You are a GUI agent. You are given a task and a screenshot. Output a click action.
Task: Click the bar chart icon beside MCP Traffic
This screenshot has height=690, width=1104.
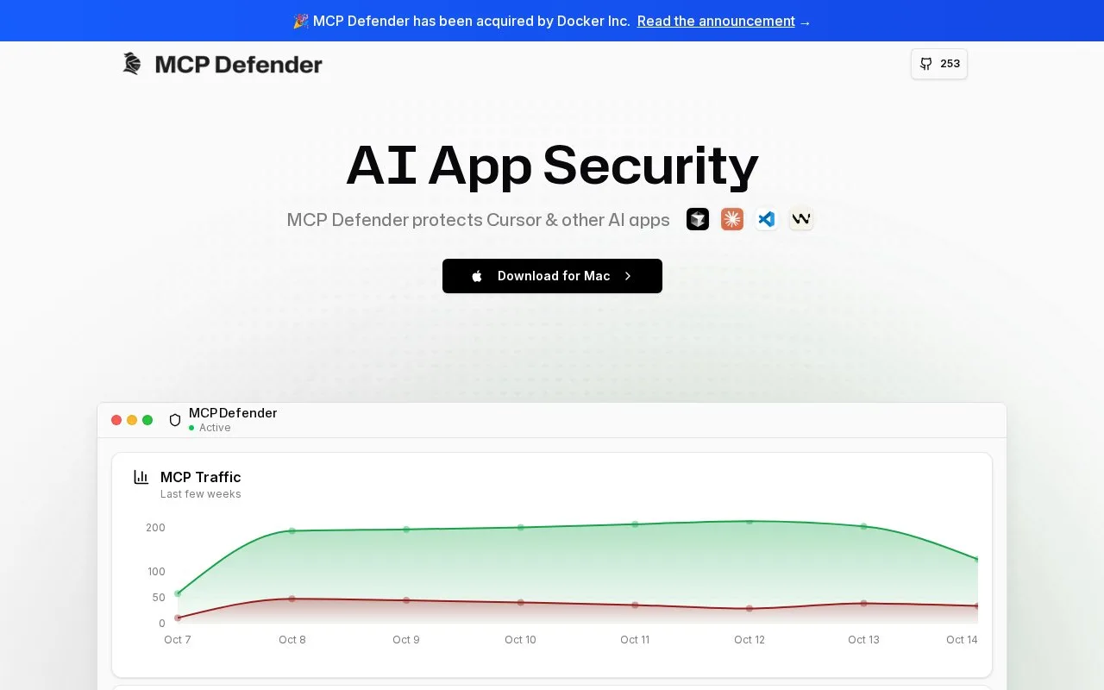(141, 477)
